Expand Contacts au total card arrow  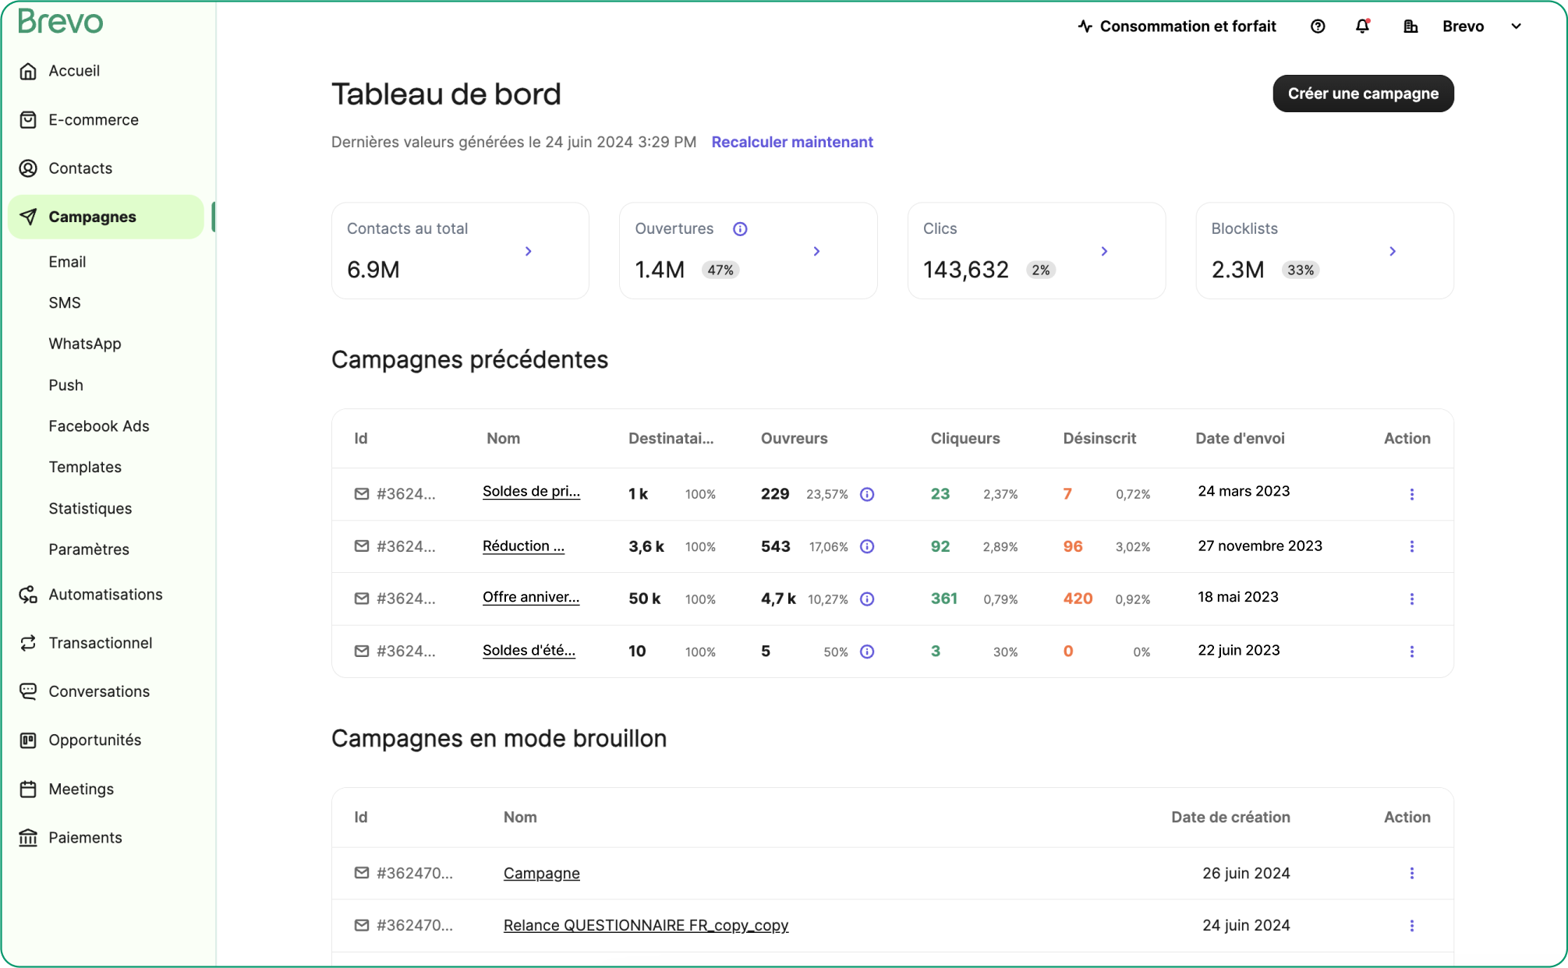point(529,251)
